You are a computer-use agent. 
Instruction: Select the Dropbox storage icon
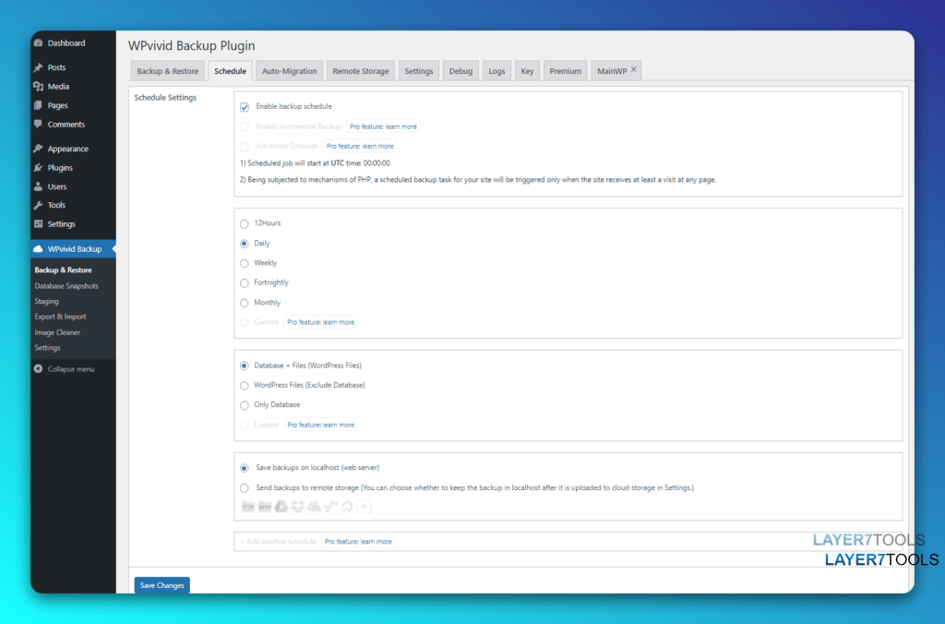coord(298,507)
